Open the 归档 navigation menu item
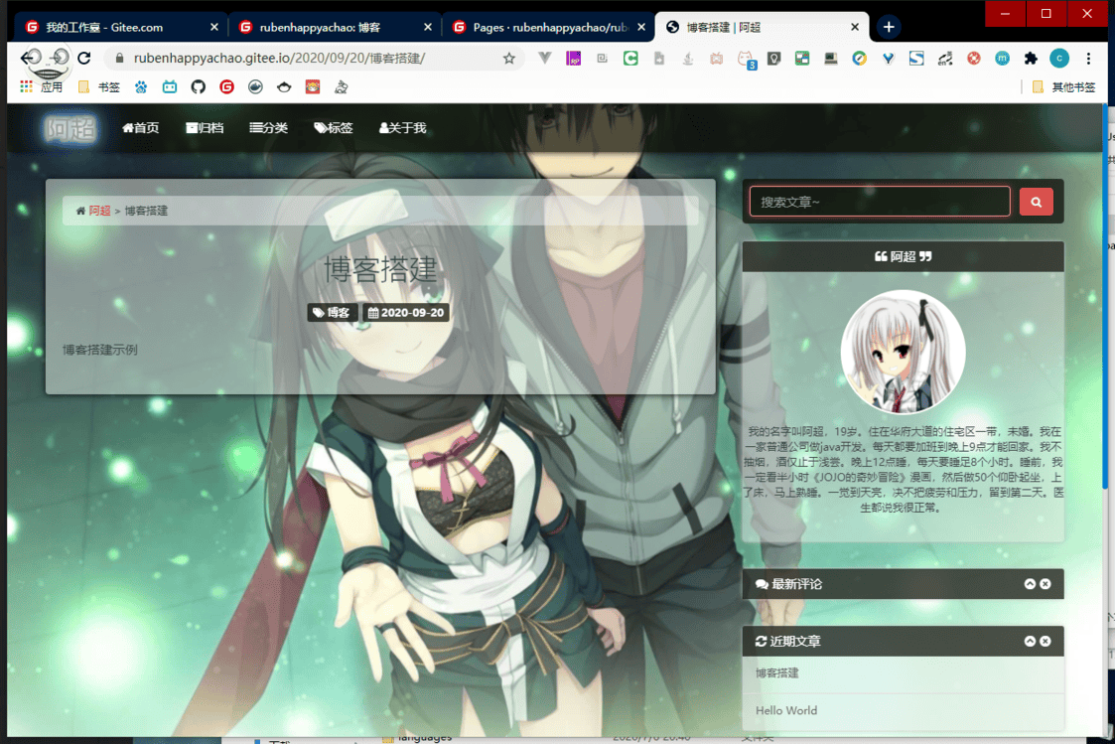Viewport: 1115px width, 744px height. (205, 128)
